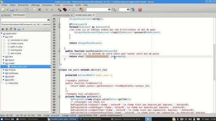The image size is (216, 121).
Task: Clear the go-to-line field
Action: pyautogui.click(x=128, y=9)
